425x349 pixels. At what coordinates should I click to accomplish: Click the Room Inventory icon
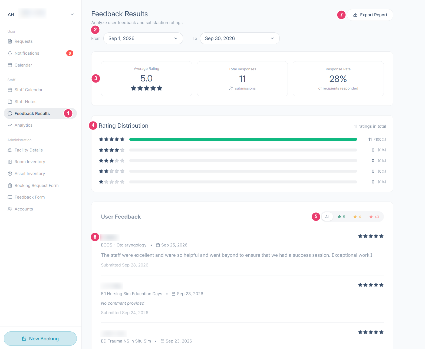[x=10, y=162]
